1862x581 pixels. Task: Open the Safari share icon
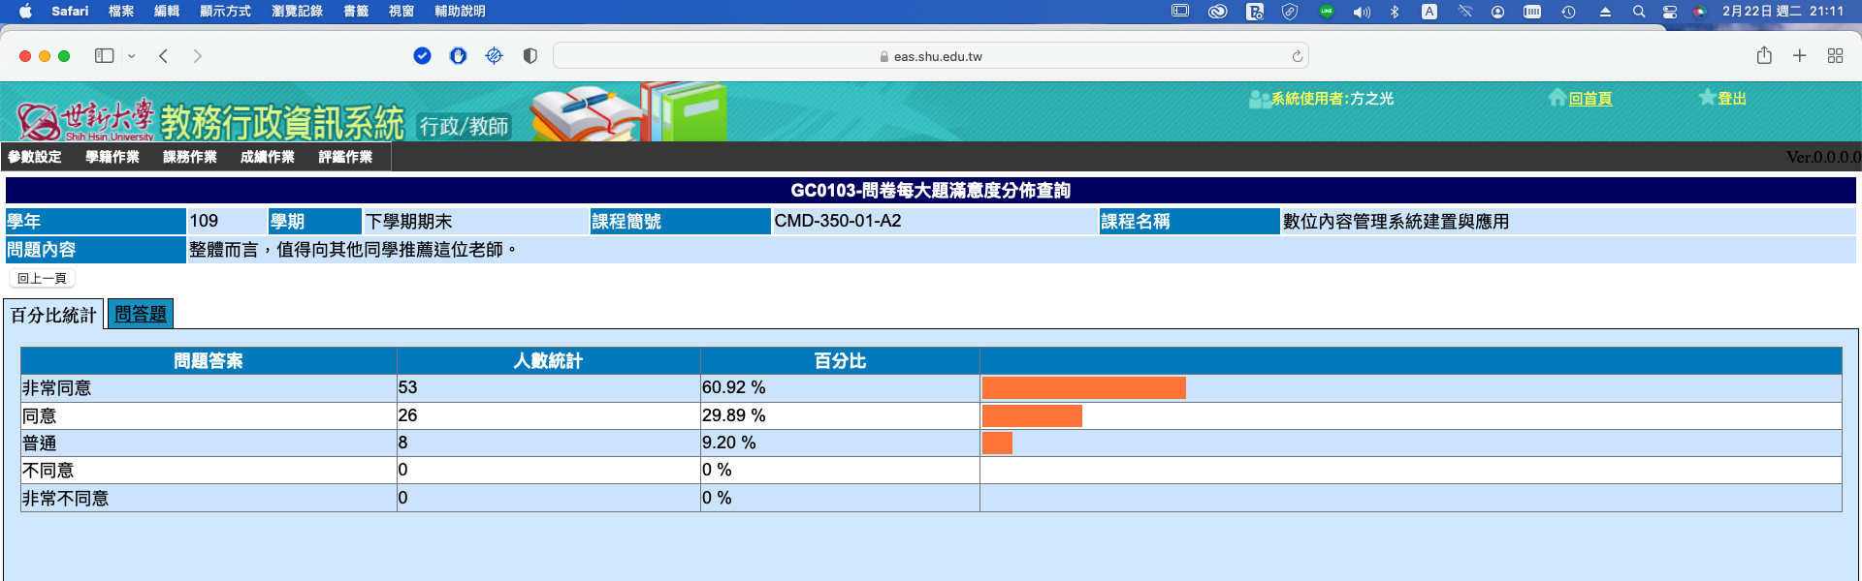(1764, 56)
